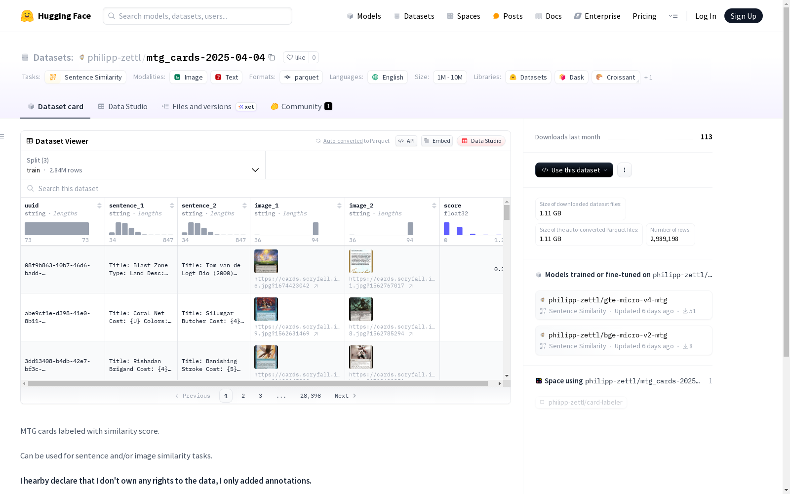Open the more navigation options menu icon

click(x=673, y=16)
